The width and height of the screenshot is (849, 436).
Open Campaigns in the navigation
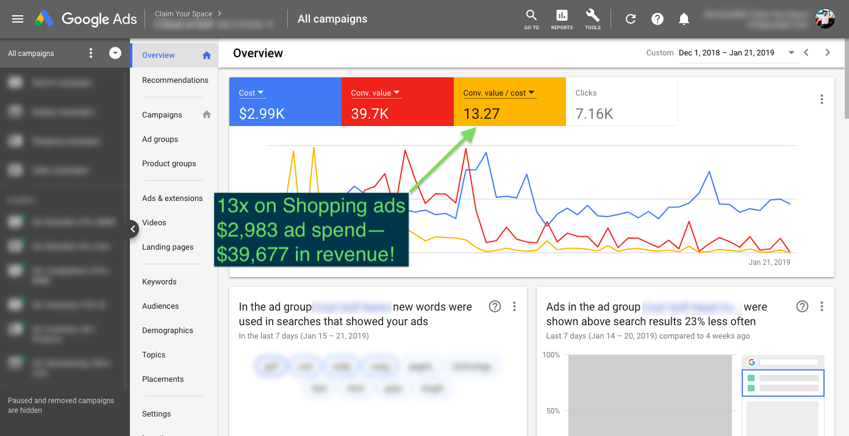tap(162, 114)
